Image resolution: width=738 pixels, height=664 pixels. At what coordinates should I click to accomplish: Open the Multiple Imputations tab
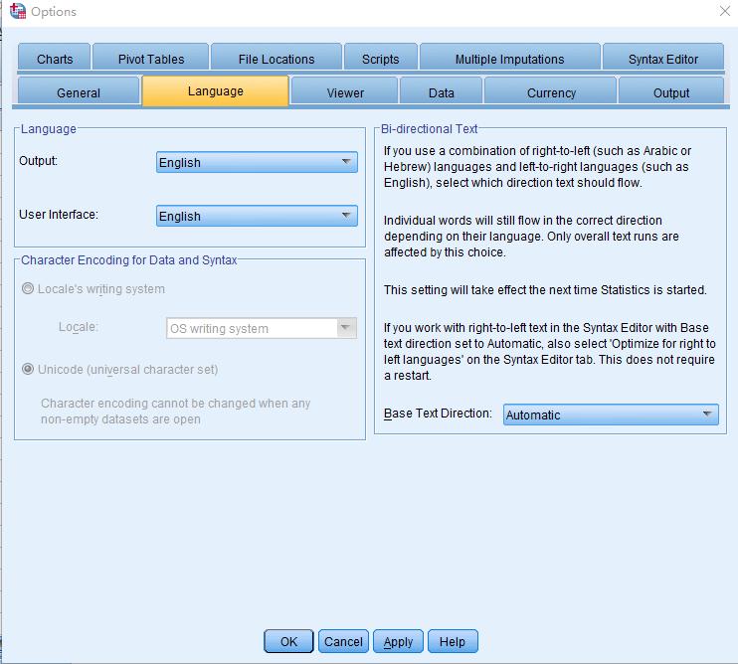tap(509, 59)
